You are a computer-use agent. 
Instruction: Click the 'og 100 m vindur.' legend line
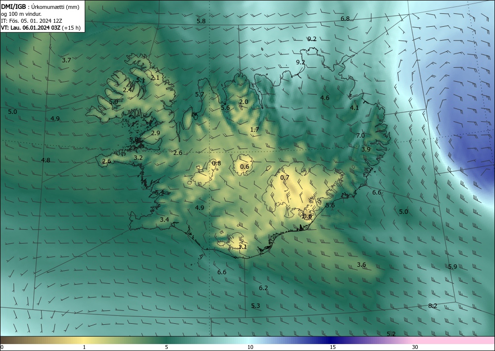coord(21,14)
